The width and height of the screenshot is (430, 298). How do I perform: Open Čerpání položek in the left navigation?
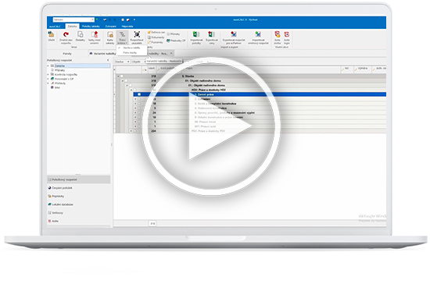(62, 188)
